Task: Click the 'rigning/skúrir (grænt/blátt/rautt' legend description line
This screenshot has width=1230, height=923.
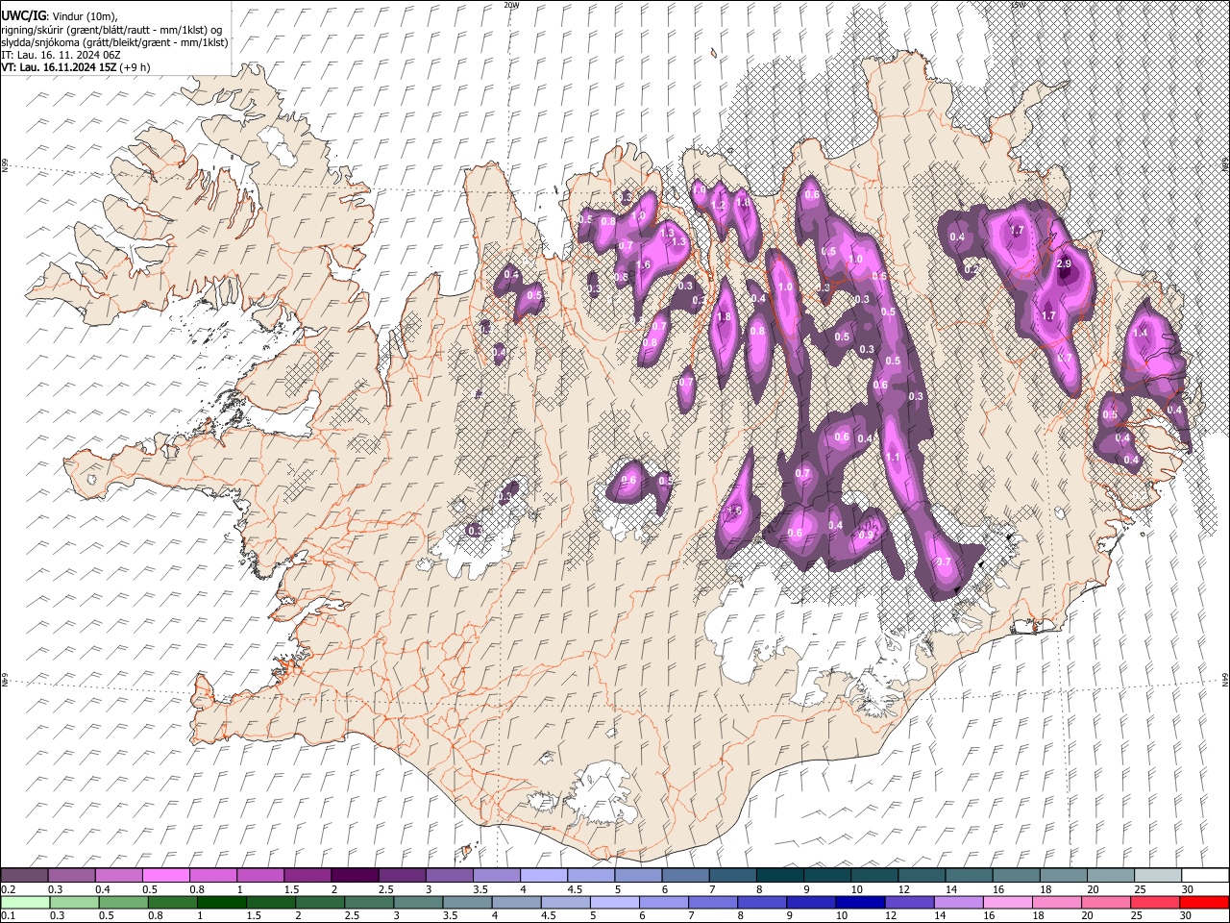Action: pos(111,30)
